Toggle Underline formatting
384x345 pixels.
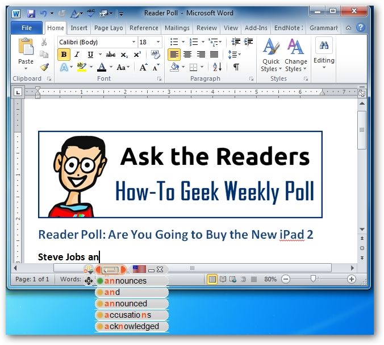tap(91, 55)
